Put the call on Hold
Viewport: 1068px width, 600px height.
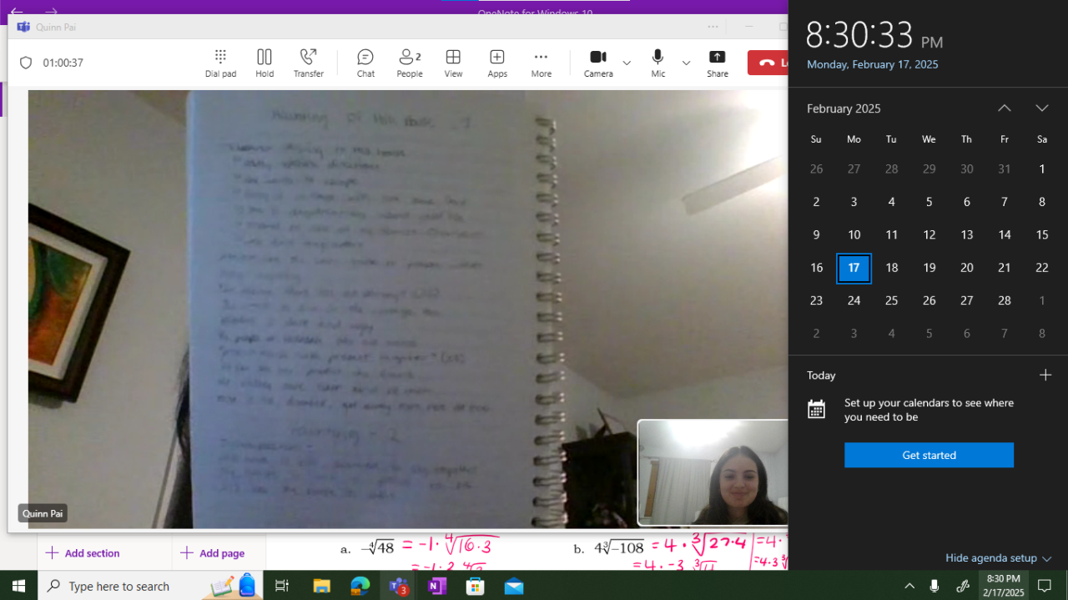tap(264, 63)
